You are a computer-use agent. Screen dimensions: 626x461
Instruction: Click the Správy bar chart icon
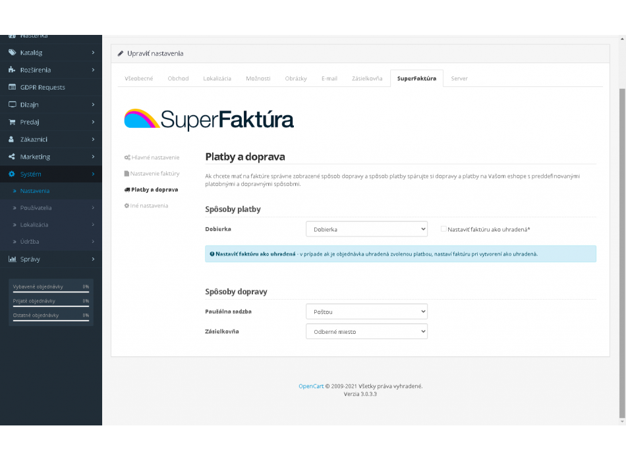pos(13,259)
